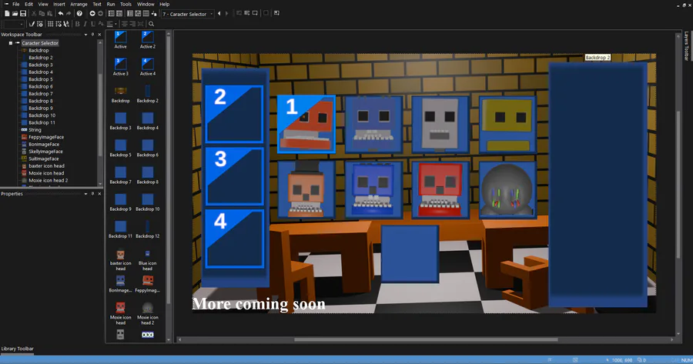693x364 pixels.
Task: Click the text color icon
Action: click(x=100, y=24)
